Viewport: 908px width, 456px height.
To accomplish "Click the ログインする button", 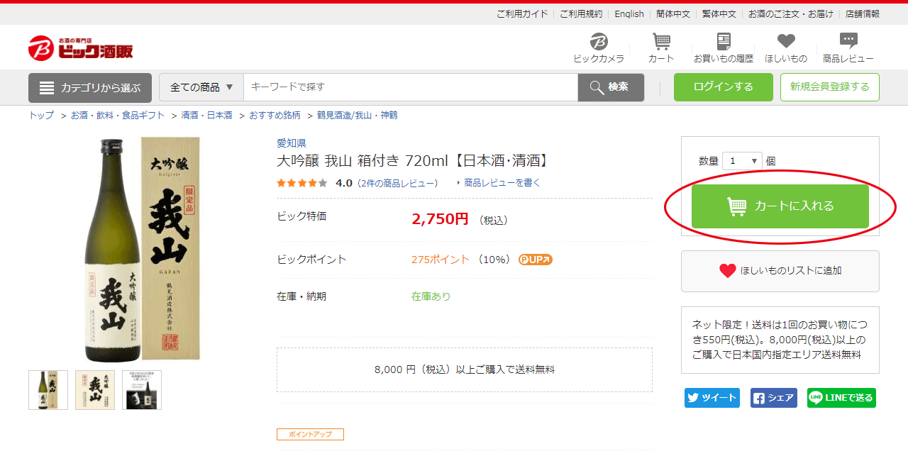I will [724, 87].
